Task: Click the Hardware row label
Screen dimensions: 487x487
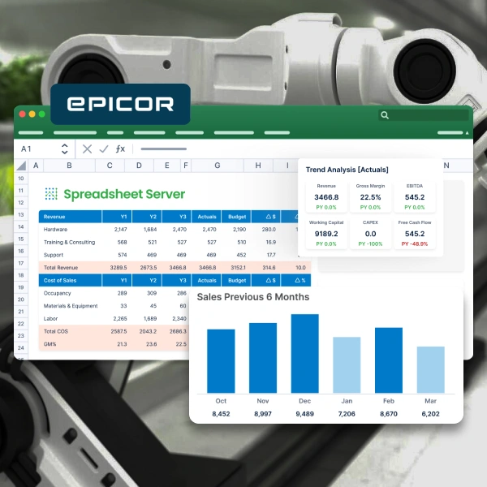Action: (x=55, y=230)
